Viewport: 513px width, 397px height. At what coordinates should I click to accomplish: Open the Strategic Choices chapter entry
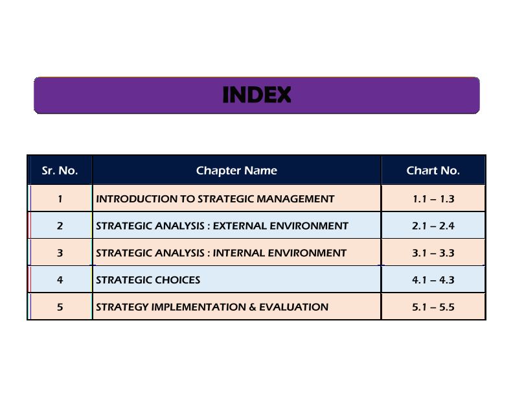[x=148, y=280]
